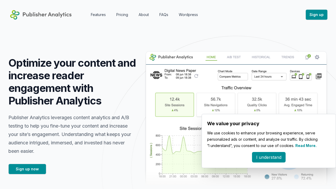Toggle the desktop device filter
336x189 pixels.
tap(293, 76)
